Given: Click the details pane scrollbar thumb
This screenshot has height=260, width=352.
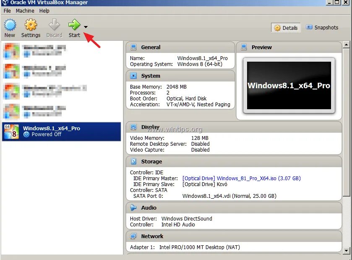Looking at the screenshot, I should [x=347, y=122].
